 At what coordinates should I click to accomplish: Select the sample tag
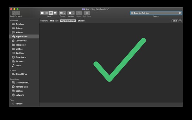coord(24,104)
